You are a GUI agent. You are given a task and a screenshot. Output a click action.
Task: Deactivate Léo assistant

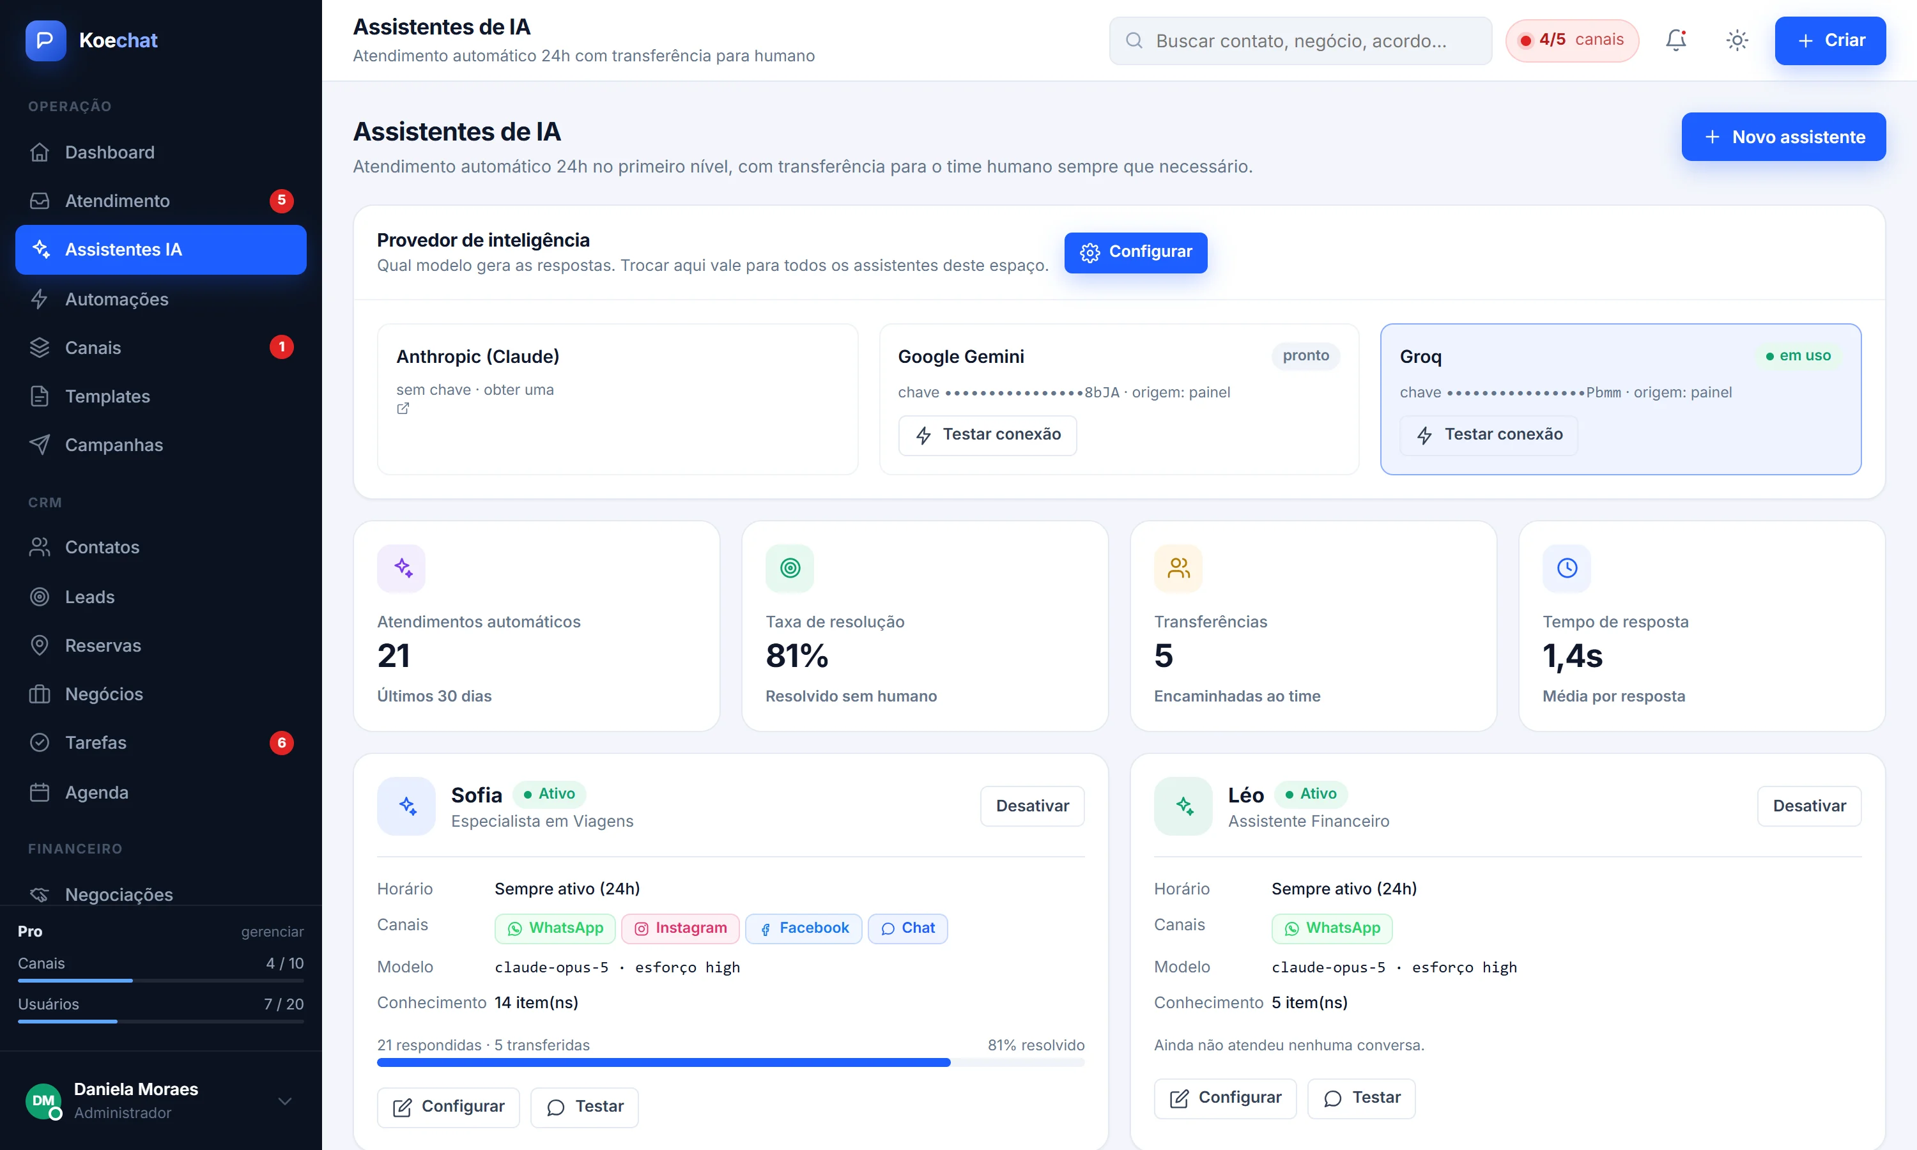[x=1808, y=806]
